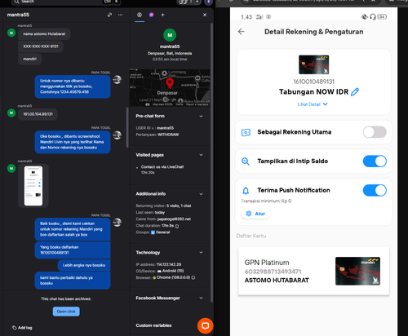Click the Chrome icon in Technology section
Image resolution: width=408 pixels, height=336 pixels.
(x=154, y=277)
